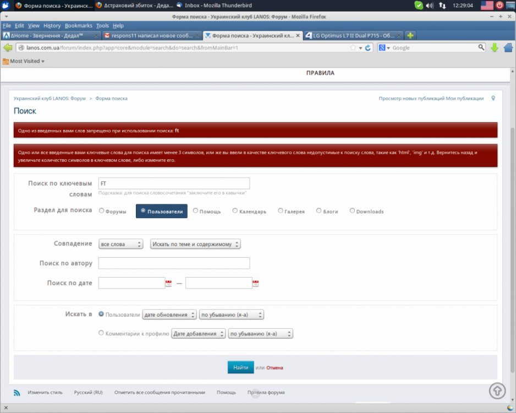Expand the все слова match dropdown
Viewport: 516px width, 413px height.
point(121,244)
